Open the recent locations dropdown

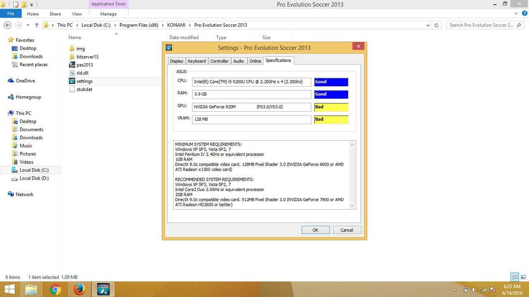point(28,25)
